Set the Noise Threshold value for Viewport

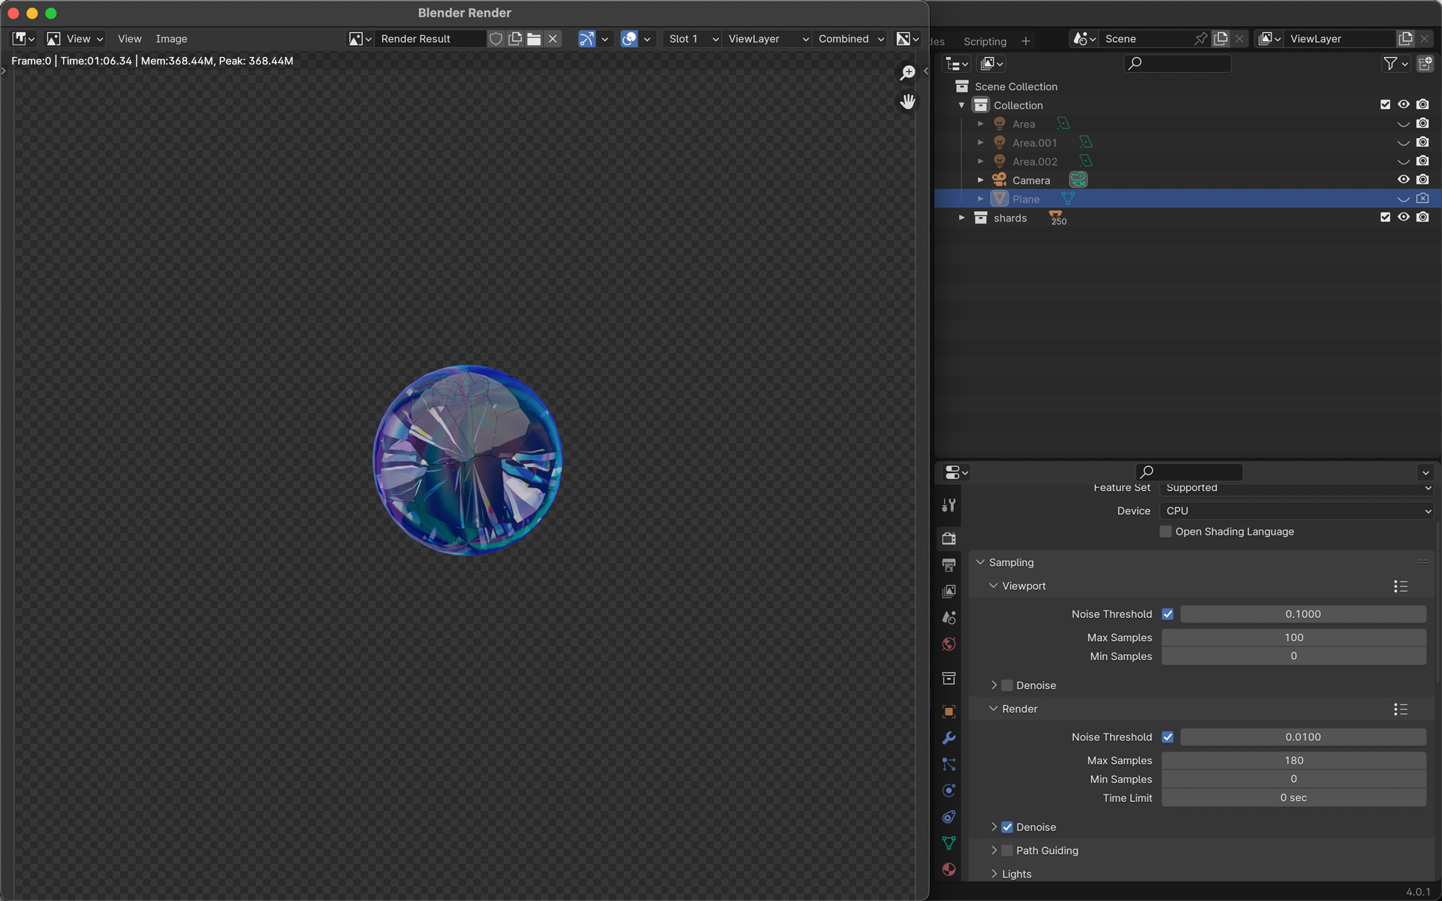[1302, 613]
